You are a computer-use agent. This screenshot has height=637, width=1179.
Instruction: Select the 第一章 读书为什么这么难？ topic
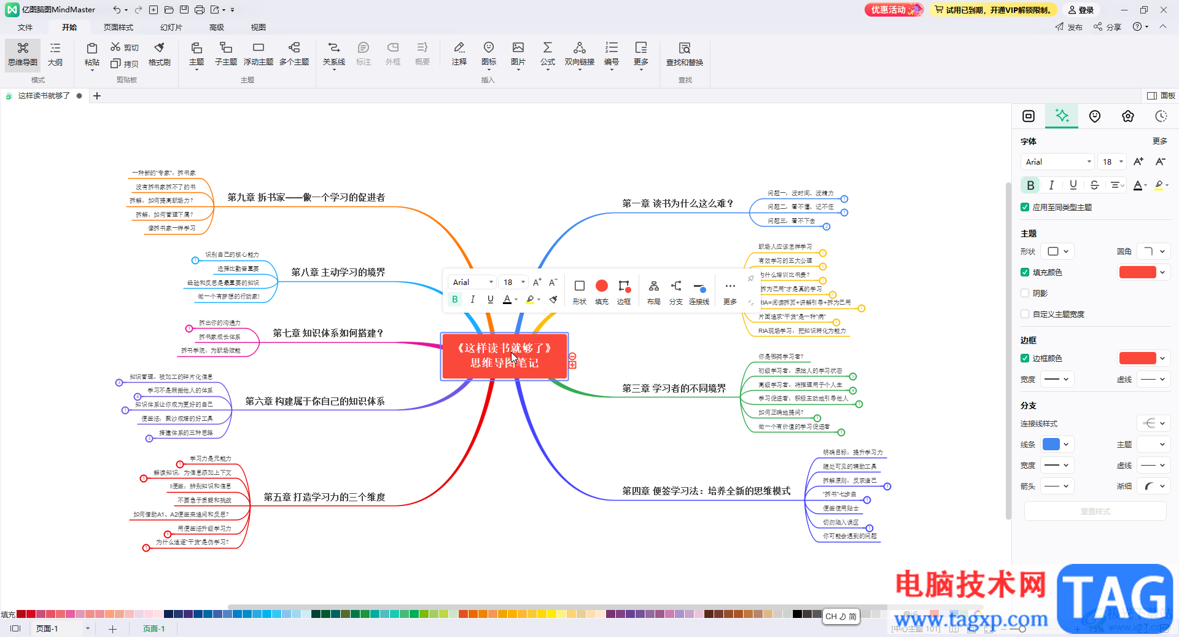click(678, 203)
